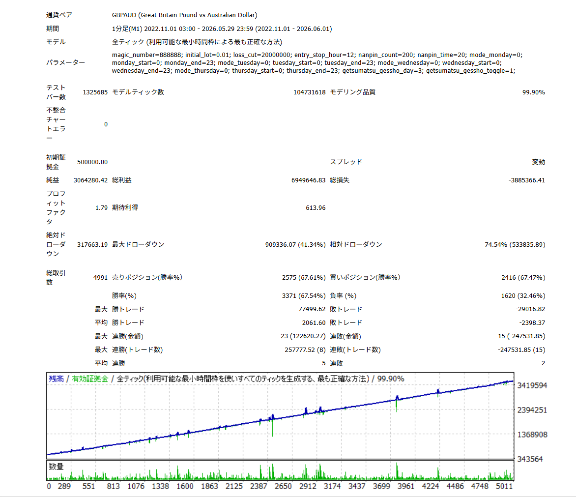
Task: Click the chart axis value 343564
Action: pyautogui.click(x=530, y=459)
